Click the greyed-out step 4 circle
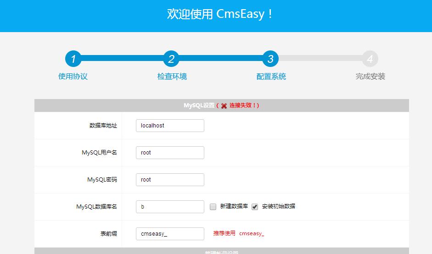Viewport: 432px width, 254px height. tap(370, 59)
